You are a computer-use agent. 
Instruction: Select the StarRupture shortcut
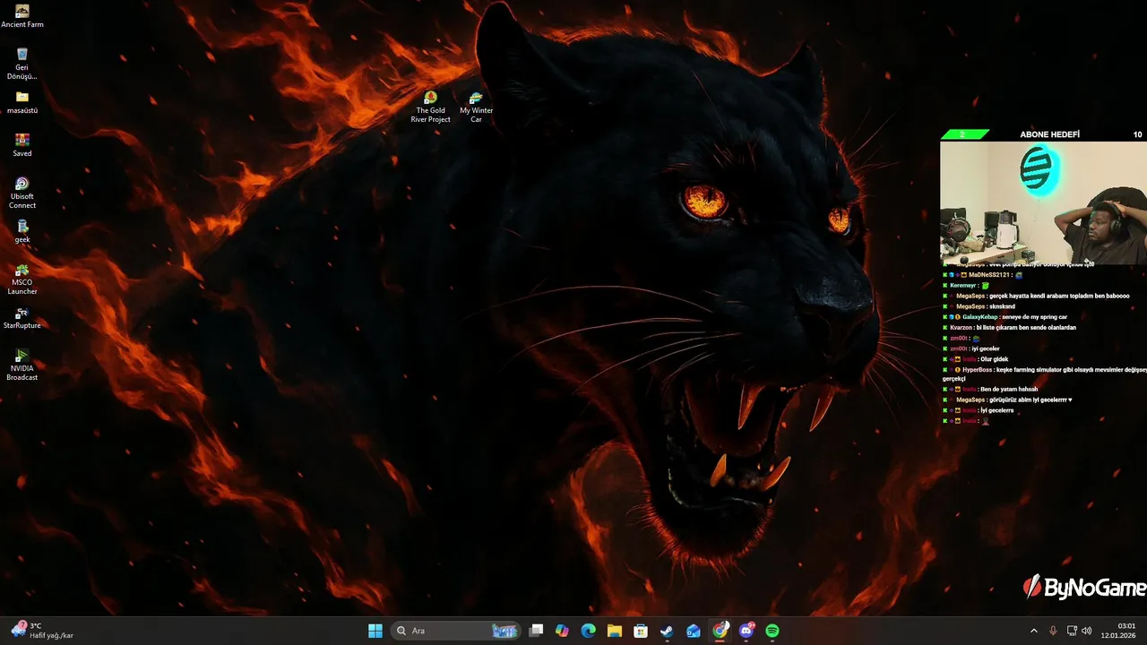[22, 317]
